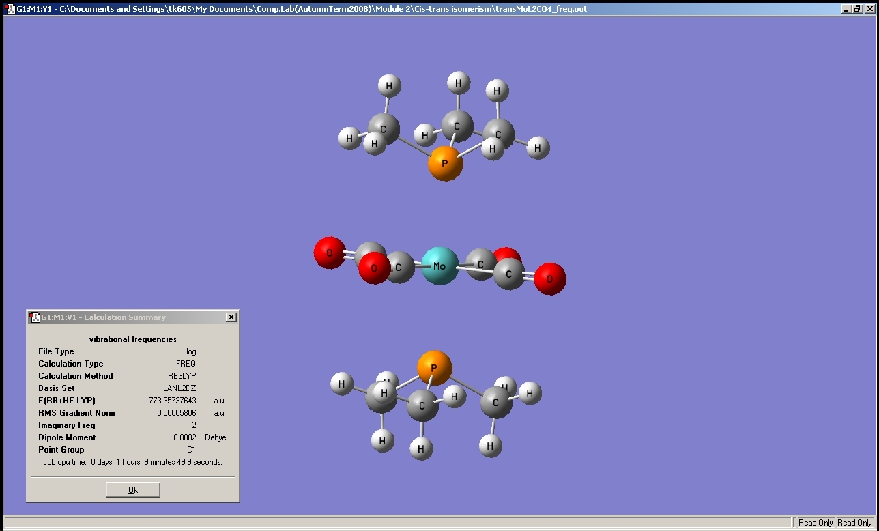Image resolution: width=879 pixels, height=531 pixels.
Task: Click the Point Group C1 value
Action: point(192,450)
